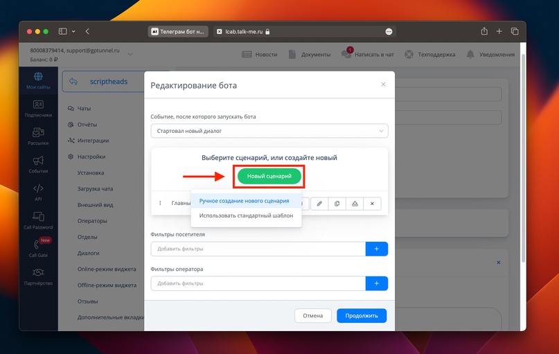Open Call Gate in the sidebar
The height and width of the screenshot is (354, 559).
click(38, 248)
